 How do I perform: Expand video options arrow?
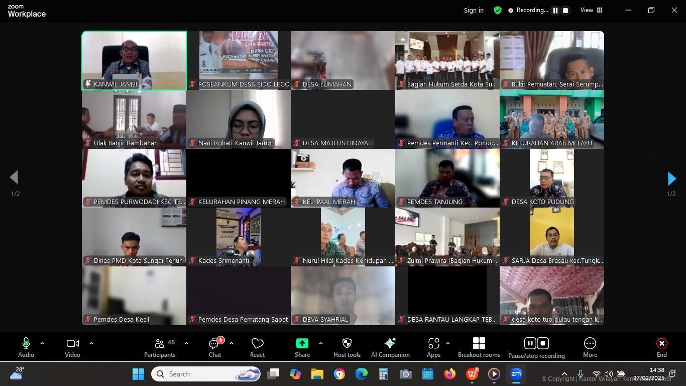[x=91, y=343]
